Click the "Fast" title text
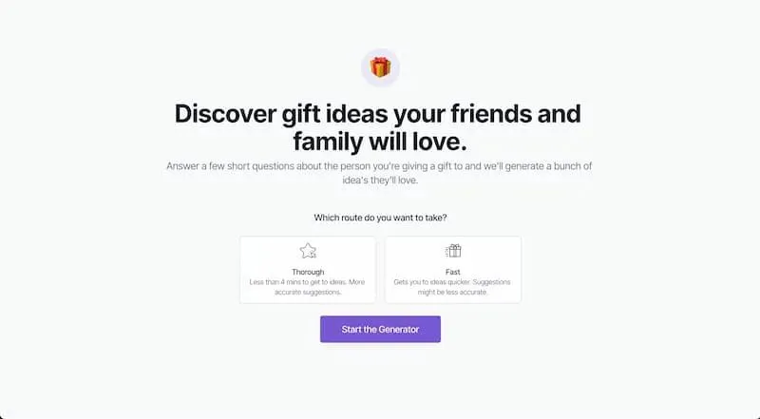The width and height of the screenshot is (760, 419). click(x=453, y=272)
